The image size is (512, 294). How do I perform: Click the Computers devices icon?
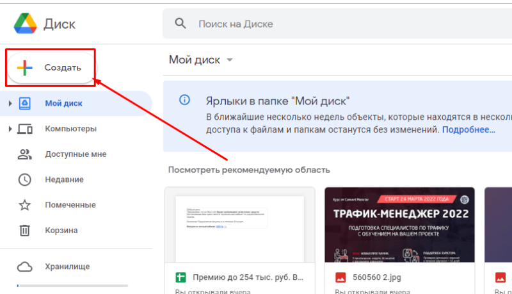click(x=25, y=129)
